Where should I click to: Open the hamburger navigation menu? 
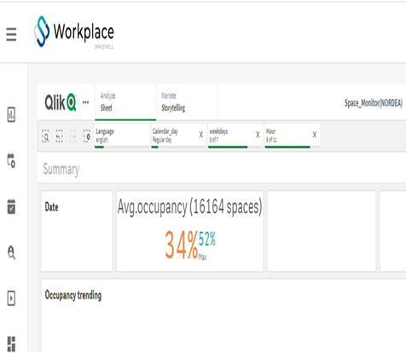[x=11, y=34]
